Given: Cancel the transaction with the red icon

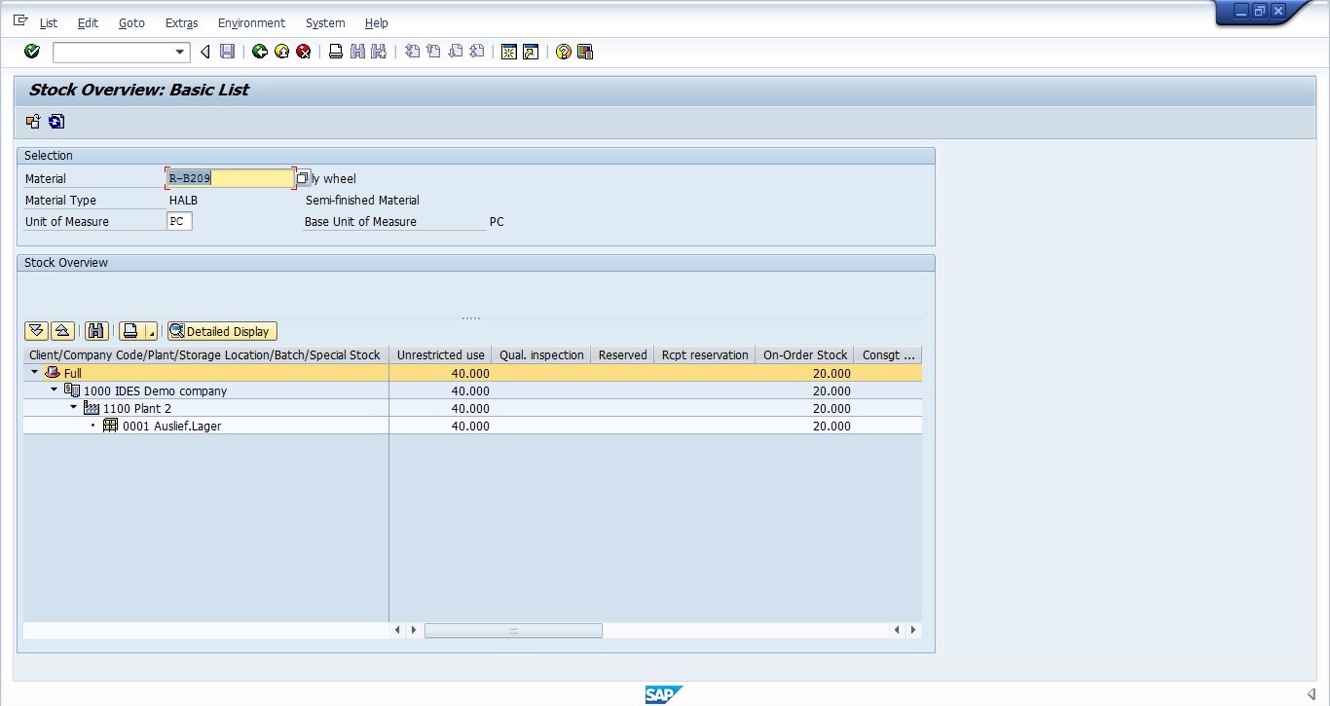Looking at the screenshot, I should pyautogui.click(x=303, y=51).
